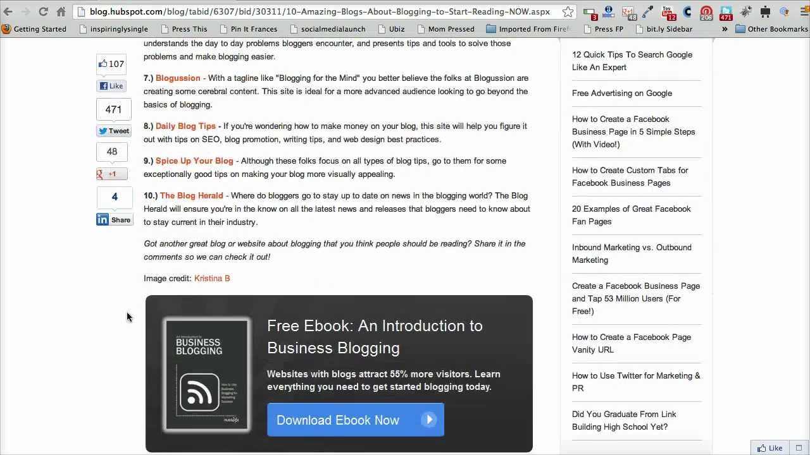Screen dimensions: 810x455
Task: Open the Mom Pressed bookmark
Action: click(x=445, y=29)
